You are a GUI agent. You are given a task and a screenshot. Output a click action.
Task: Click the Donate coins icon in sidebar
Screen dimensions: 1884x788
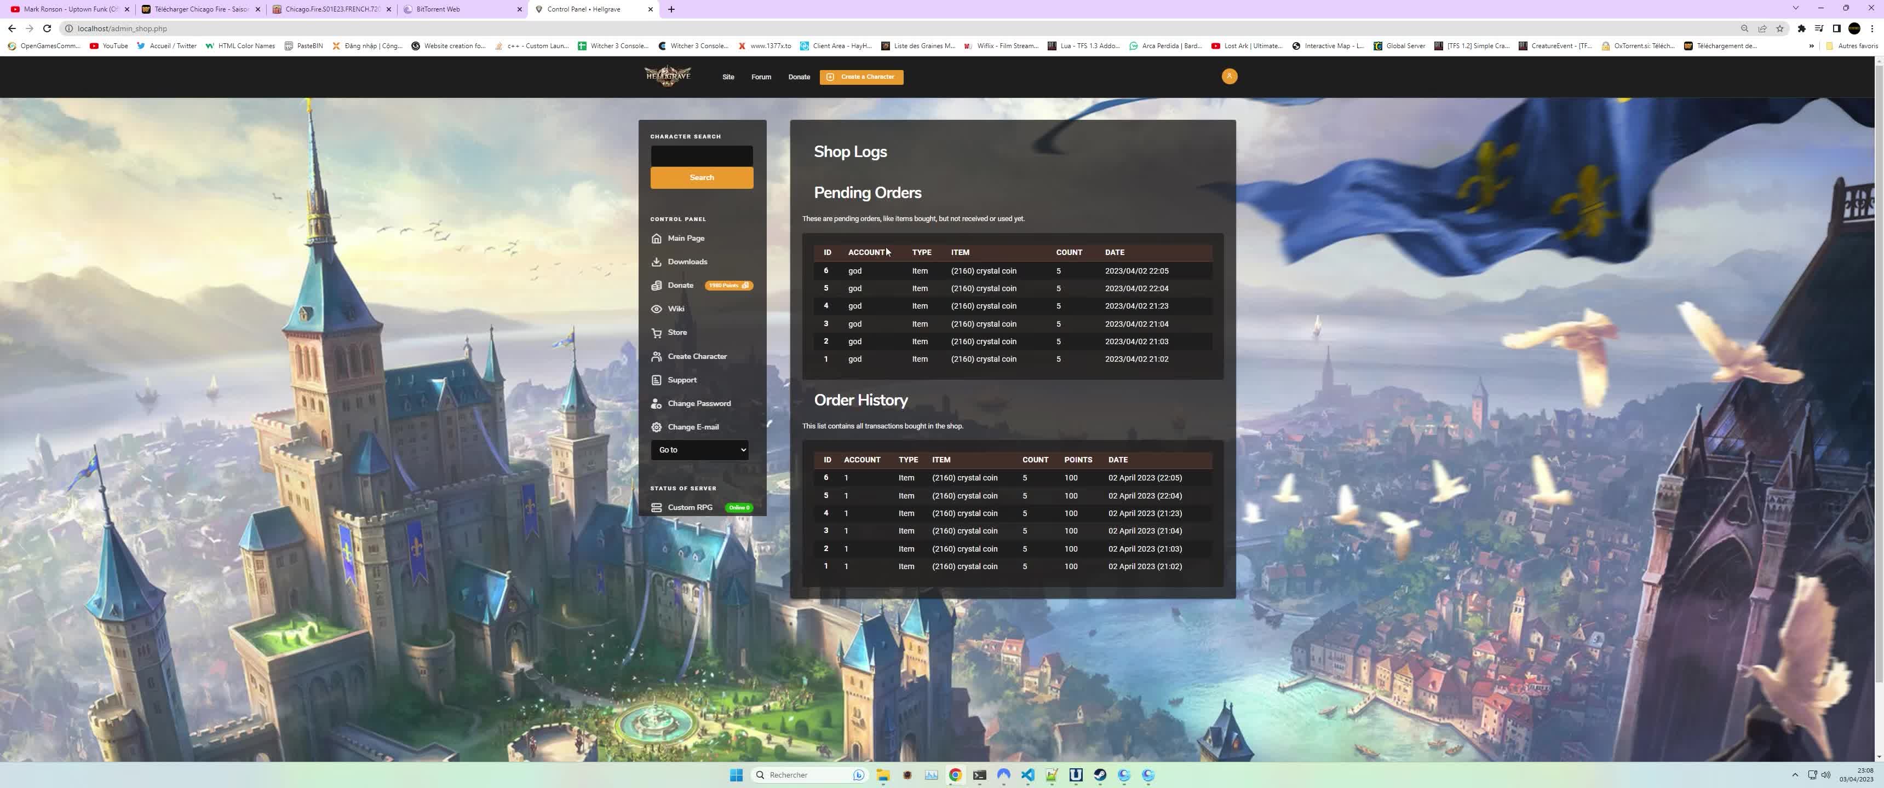tap(656, 285)
